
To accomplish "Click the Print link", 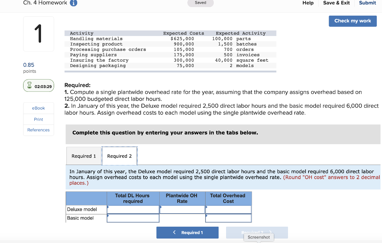I will (x=38, y=119).
